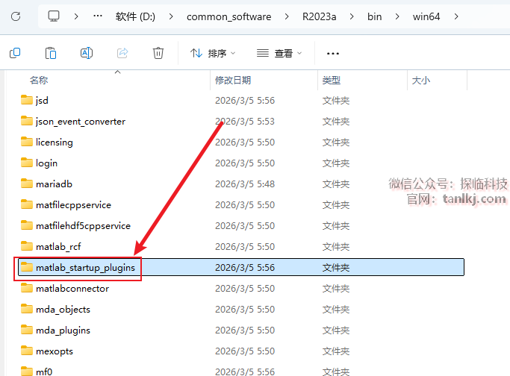
Task: Click the date 2026/3/5 5:53 for json_event_converter
Action: (245, 122)
